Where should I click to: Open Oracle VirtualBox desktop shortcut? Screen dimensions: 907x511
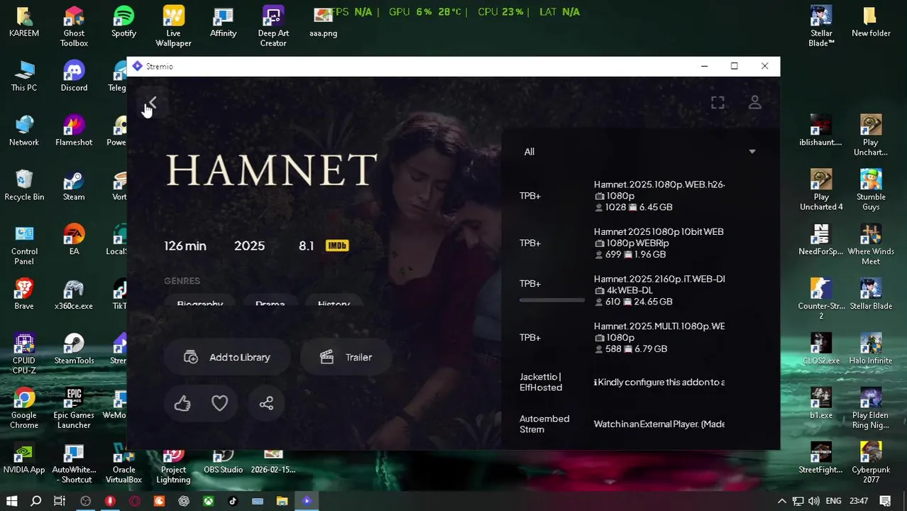click(123, 463)
